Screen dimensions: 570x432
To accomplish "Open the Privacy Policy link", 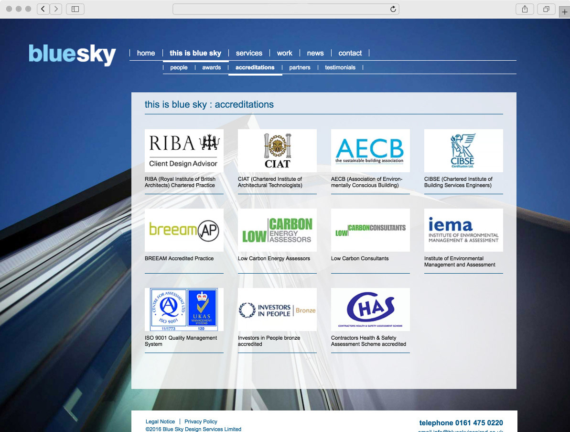I will click(x=201, y=421).
